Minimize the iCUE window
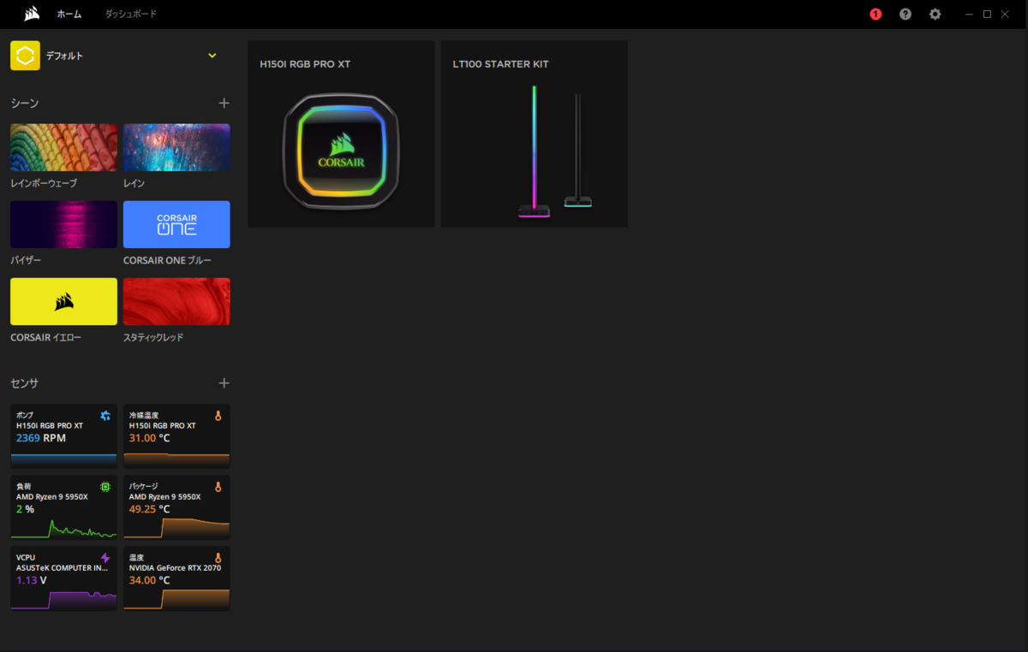The image size is (1028, 652). coord(969,15)
